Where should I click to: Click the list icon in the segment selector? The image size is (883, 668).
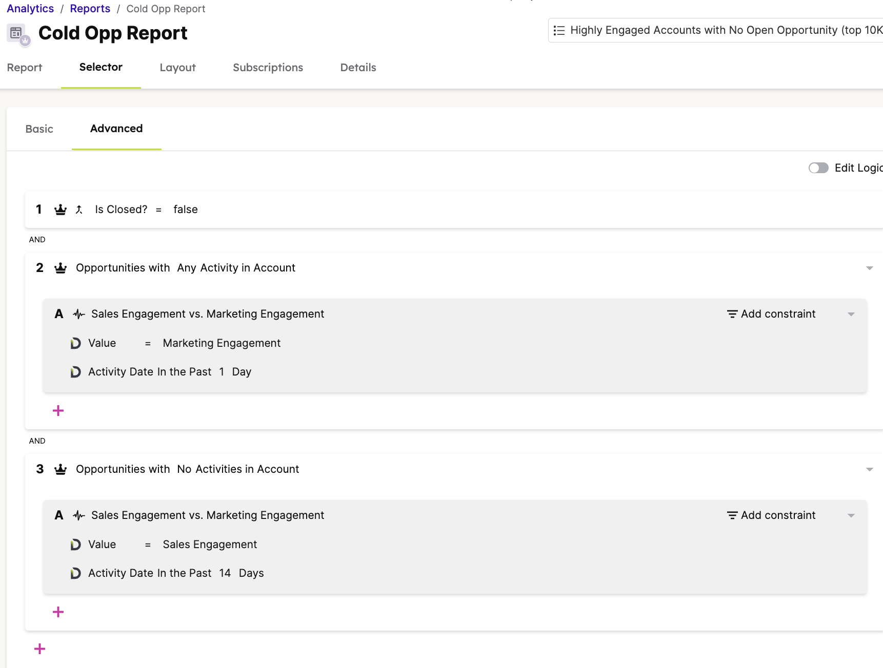559,31
